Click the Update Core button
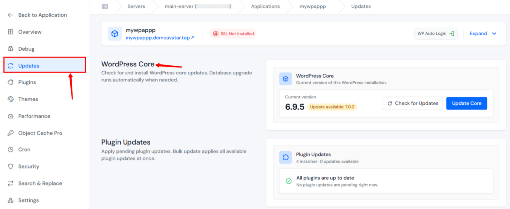 click(x=466, y=103)
